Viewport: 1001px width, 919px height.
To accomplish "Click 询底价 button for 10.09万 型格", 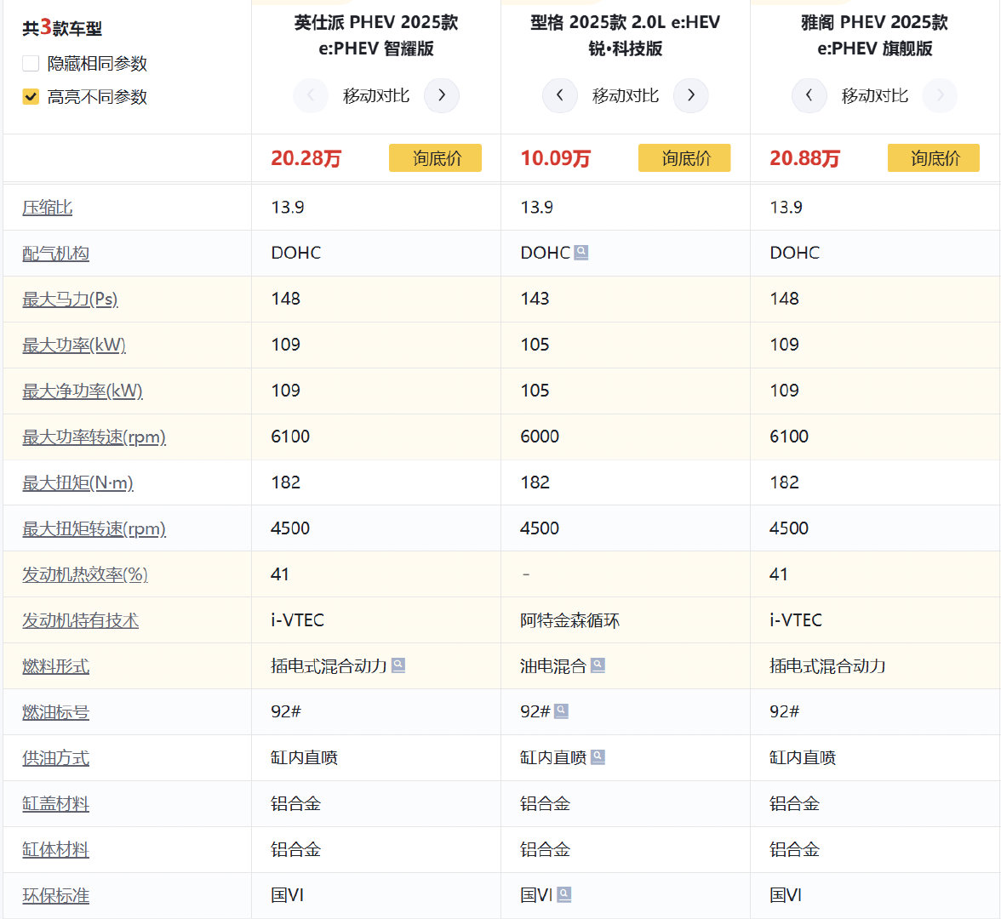I will (x=684, y=157).
